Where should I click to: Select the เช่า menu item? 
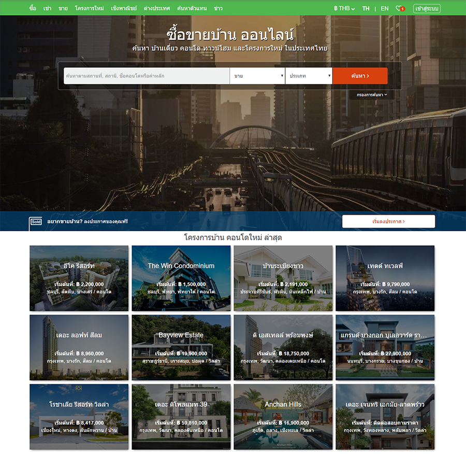click(48, 8)
